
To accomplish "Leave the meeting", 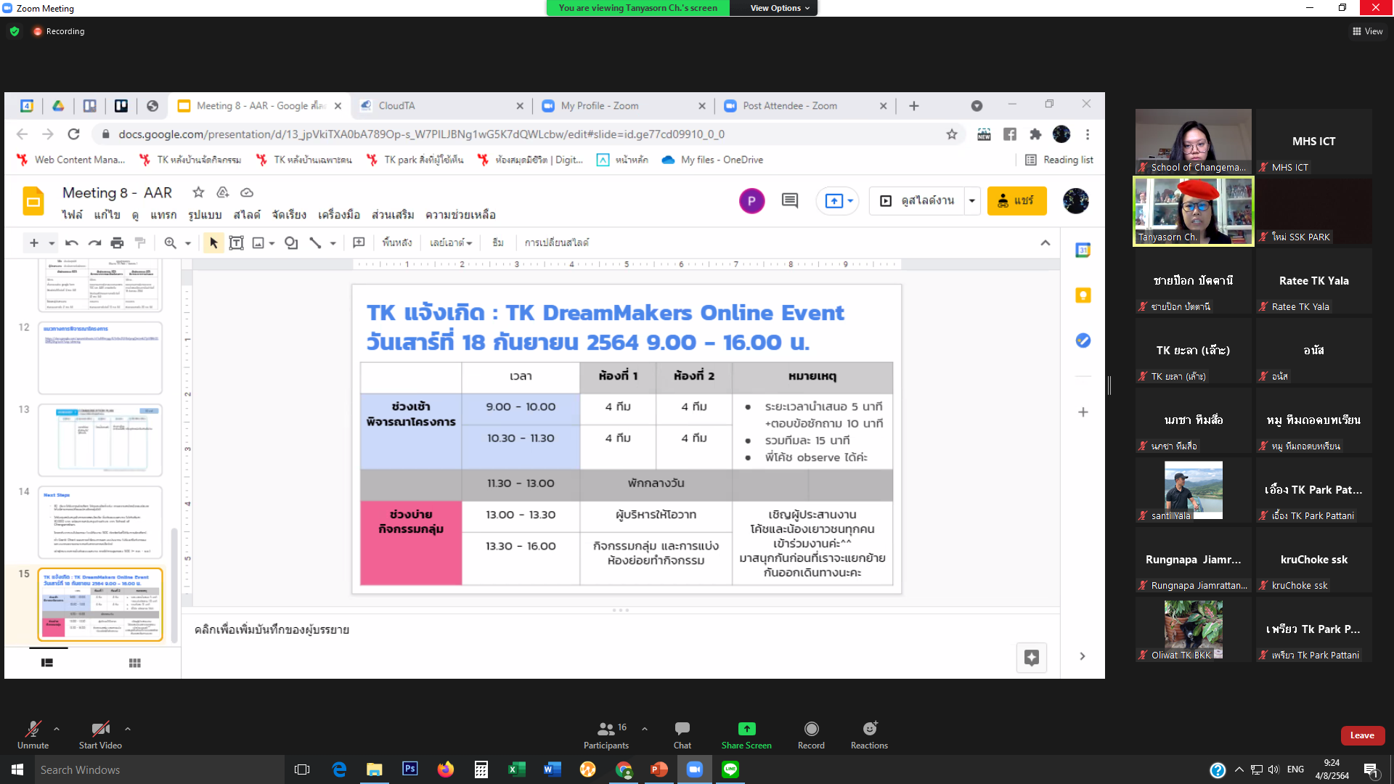I will (1361, 735).
